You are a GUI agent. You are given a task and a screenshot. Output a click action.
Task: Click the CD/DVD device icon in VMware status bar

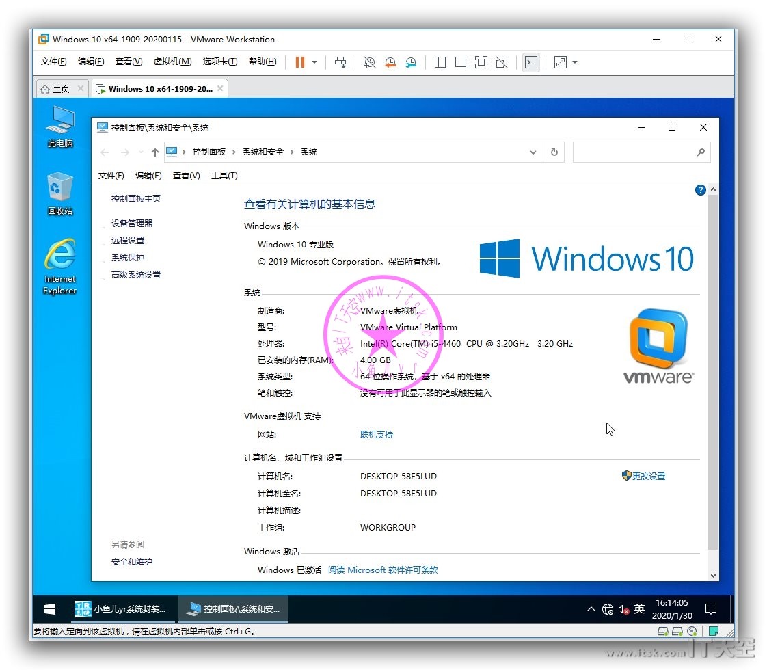coord(692,631)
